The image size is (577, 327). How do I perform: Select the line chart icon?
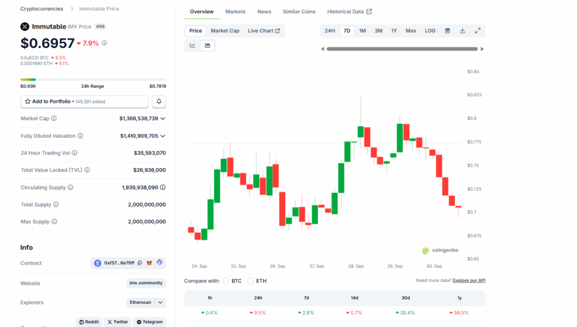(x=192, y=45)
